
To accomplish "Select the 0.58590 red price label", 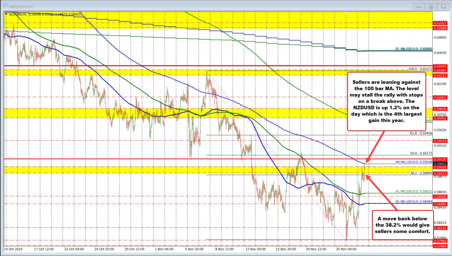I will tap(440, 196).
